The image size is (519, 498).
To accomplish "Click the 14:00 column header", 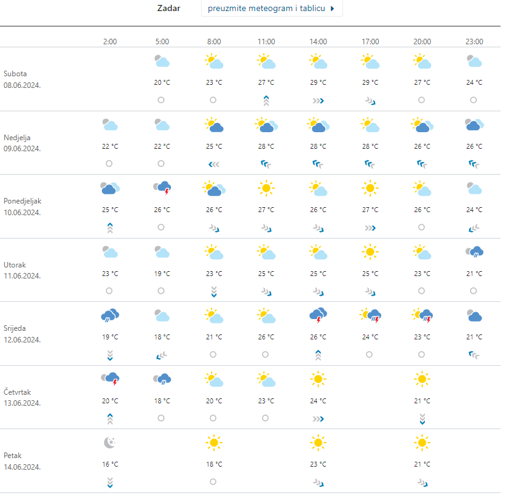I will coord(318,41).
